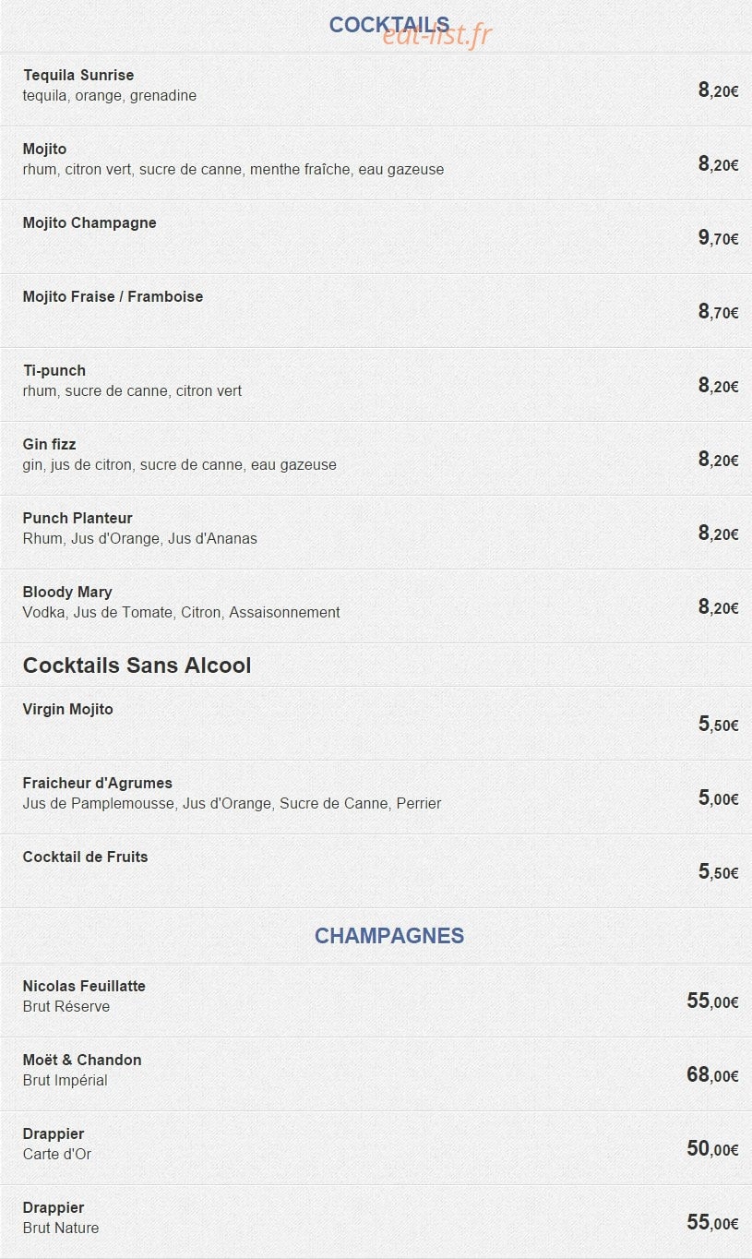752x1259 pixels.
Task: Click the CHAMPAGNES section heading
Action: (389, 936)
